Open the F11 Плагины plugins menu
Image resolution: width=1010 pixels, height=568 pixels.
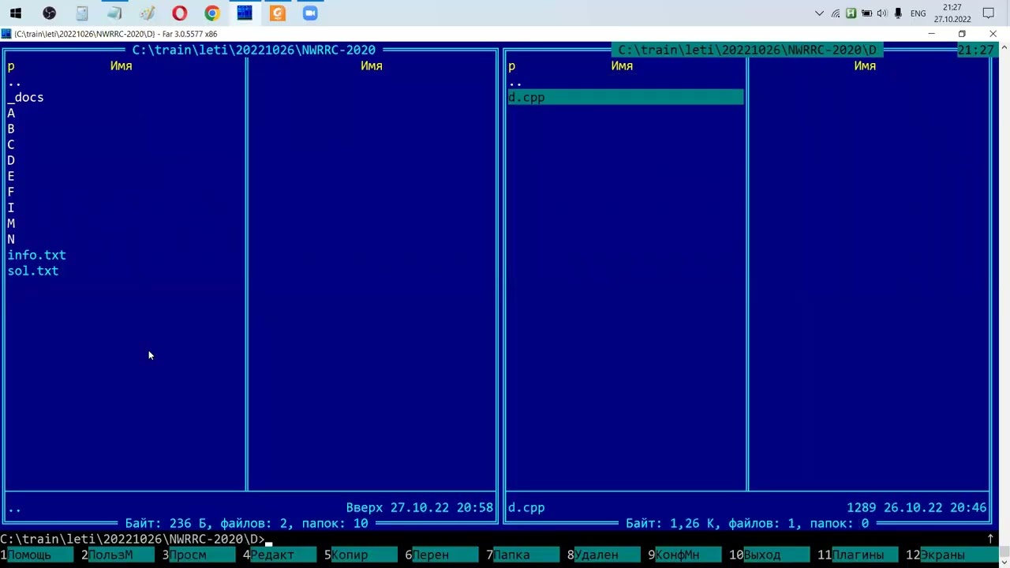pyautogui.click(x=858, y=555)
